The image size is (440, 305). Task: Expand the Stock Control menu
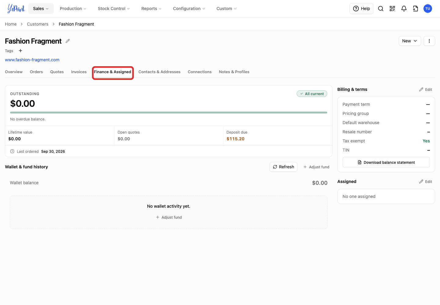114,9
